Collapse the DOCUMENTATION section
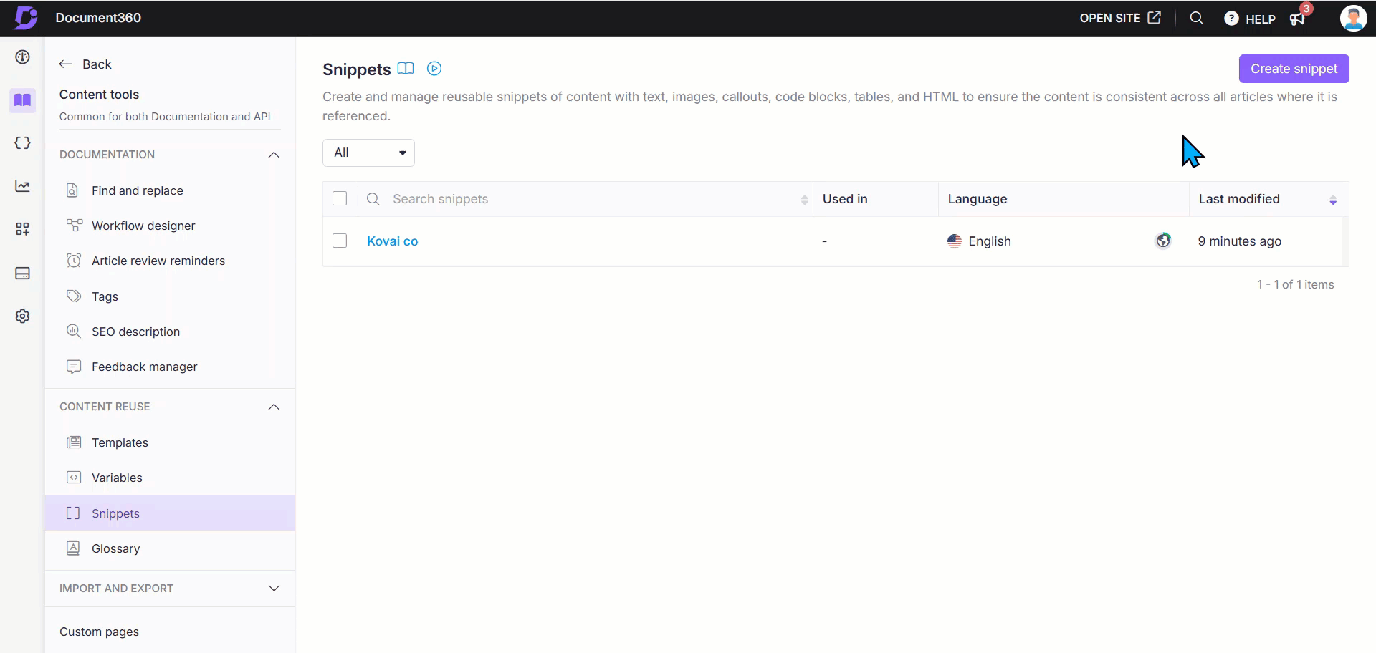The height and width of the screenshot is (653, 1376). (274, 155)
